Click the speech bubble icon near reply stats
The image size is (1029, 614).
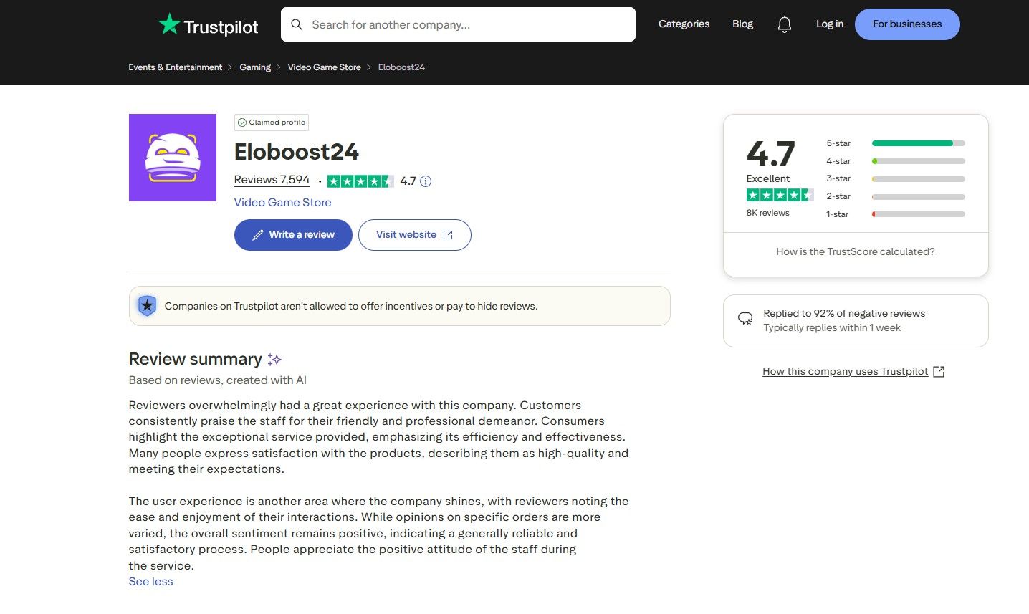coord(745,319)
